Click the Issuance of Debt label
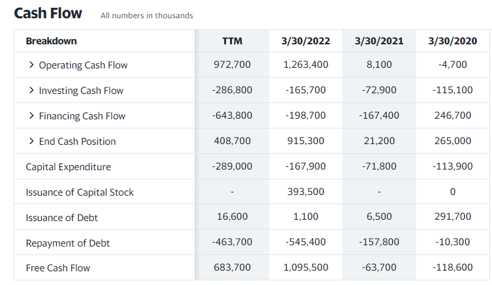 point(61,217)
